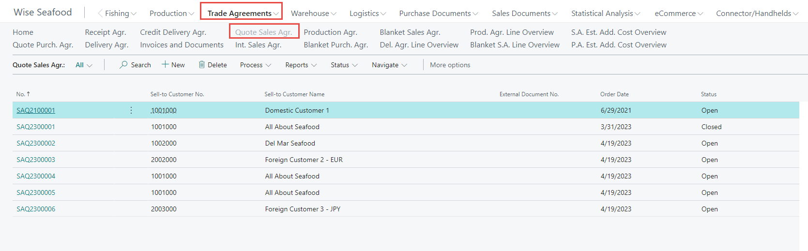This screenshot has height=251, width=808.
Task: Click the Search magnifier icon
Action: (x=123, y=65)
